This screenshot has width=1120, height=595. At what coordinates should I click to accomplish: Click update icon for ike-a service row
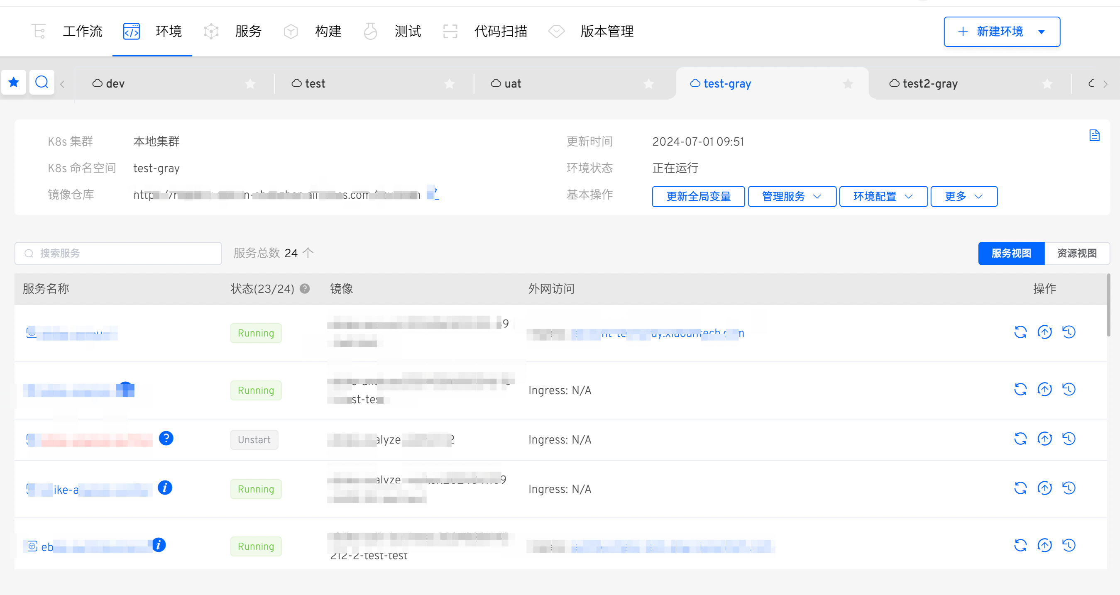(1044, 488)
